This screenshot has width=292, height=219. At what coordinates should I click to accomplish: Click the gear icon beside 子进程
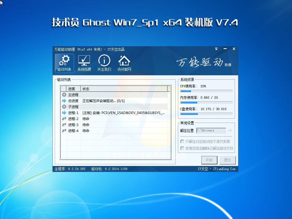[x=64, y=107]
